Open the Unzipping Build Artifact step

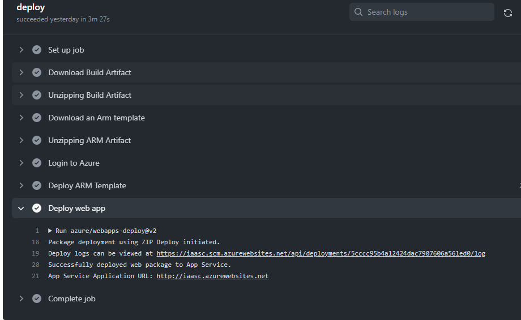click(89, 95)
